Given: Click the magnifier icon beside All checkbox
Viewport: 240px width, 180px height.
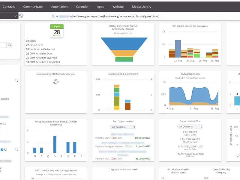Looking at the screenshot, I should 17,149.
